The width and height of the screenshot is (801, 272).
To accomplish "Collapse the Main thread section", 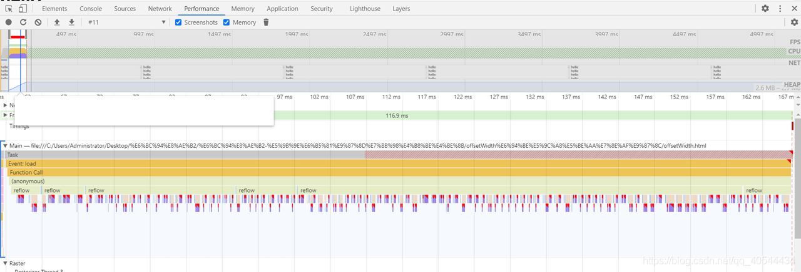I will pos(6,146).
